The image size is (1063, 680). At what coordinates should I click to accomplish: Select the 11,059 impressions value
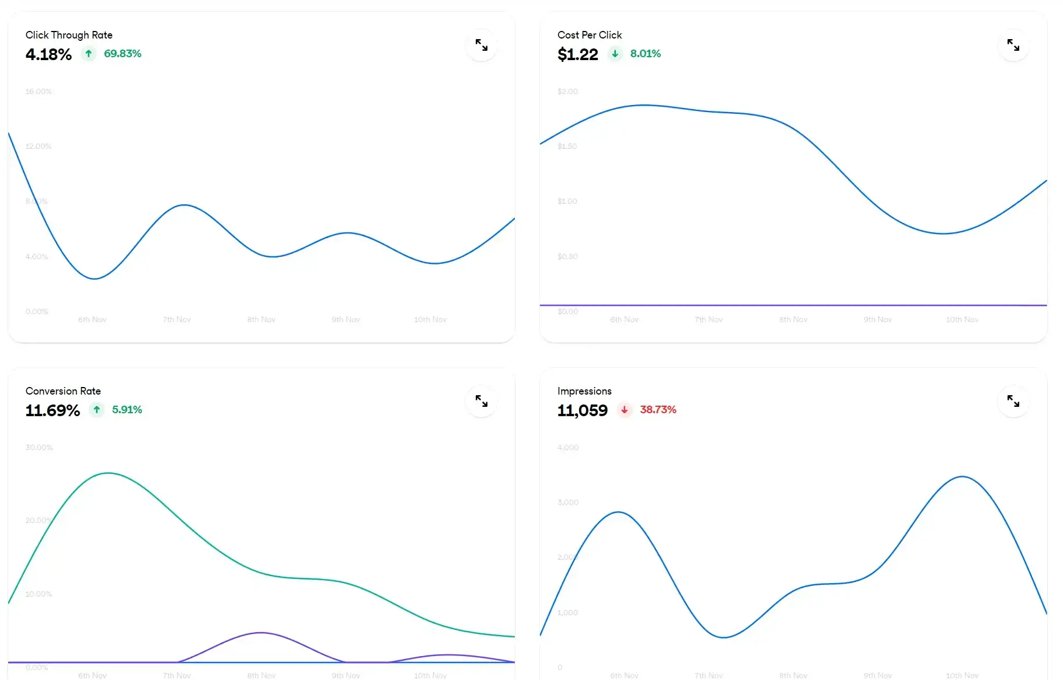(583, 410)
